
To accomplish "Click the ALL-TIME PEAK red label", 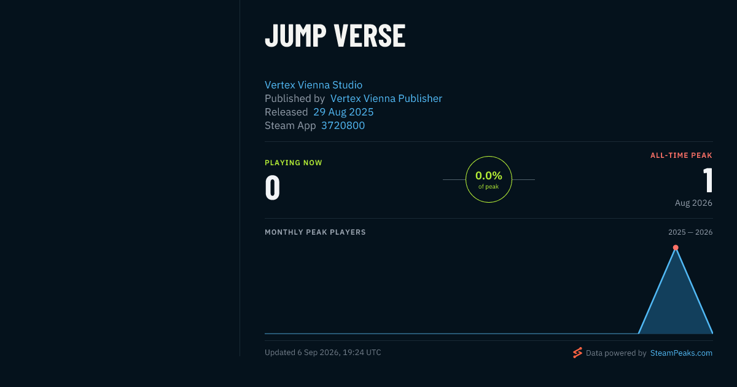I will [681, 155].
